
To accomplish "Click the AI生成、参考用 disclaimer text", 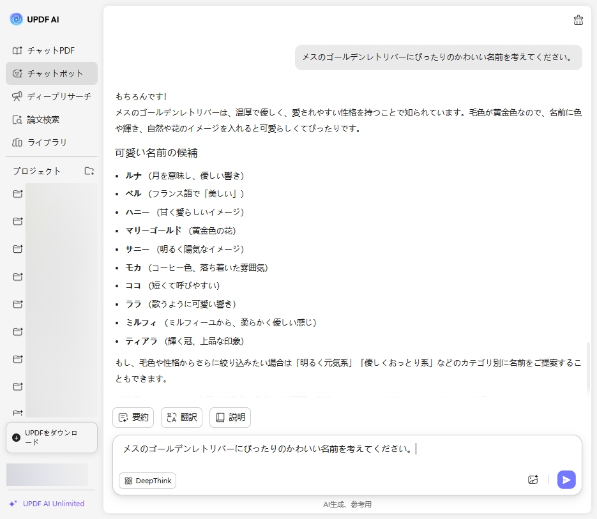I will [x=347, y=504].
